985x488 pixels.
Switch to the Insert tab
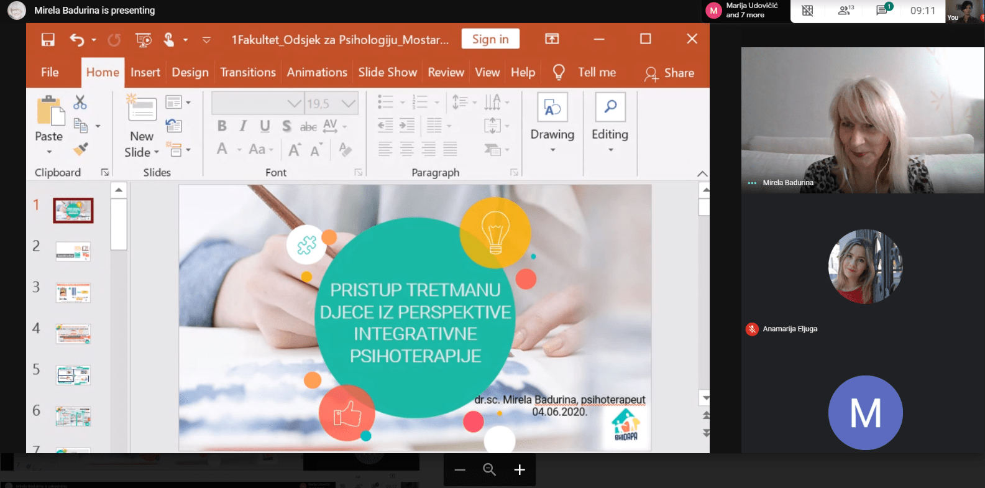click(145, 73)
